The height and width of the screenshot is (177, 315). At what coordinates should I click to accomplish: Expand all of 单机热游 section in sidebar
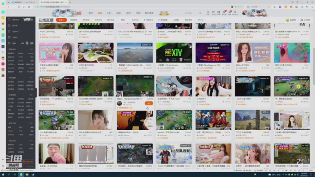click(x=31, y=77)
